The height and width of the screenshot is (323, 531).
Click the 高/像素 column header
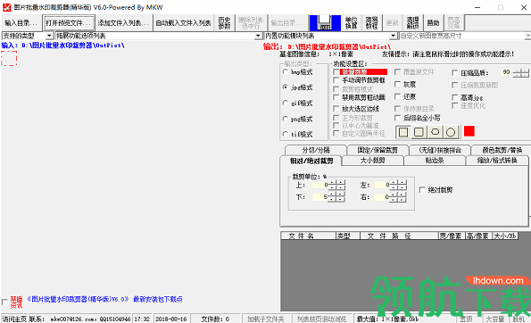tap(479, 236)
